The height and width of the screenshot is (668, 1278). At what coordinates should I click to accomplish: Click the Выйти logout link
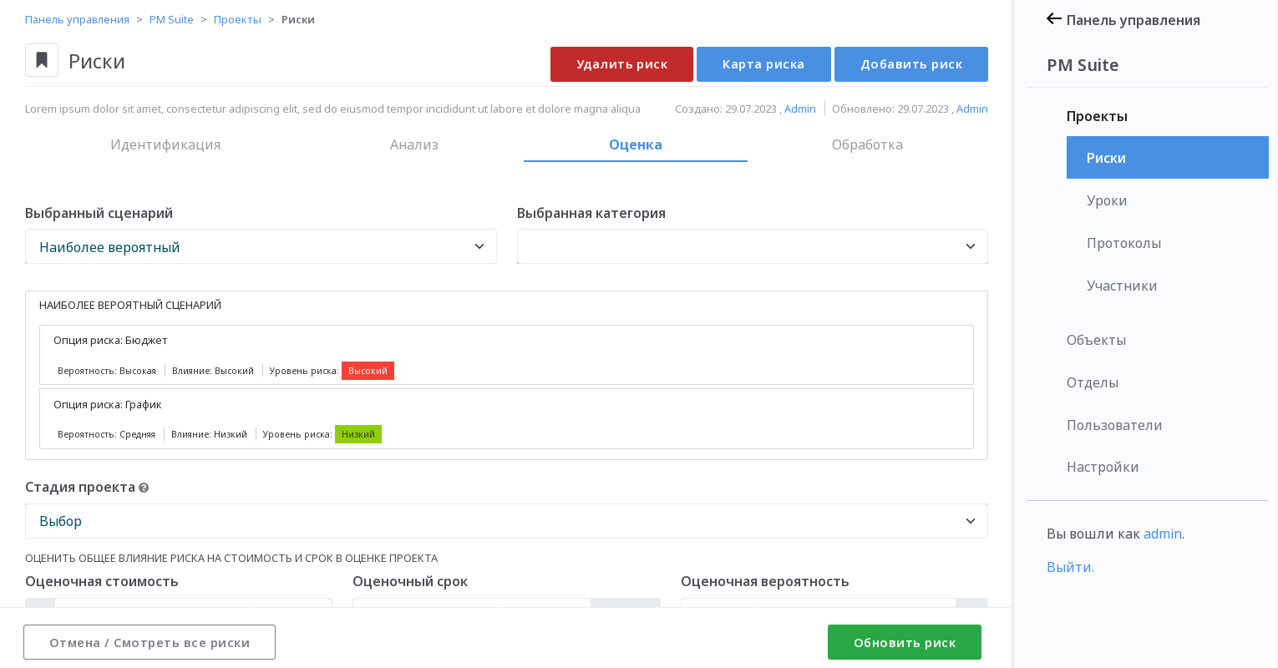point(1070,567)
